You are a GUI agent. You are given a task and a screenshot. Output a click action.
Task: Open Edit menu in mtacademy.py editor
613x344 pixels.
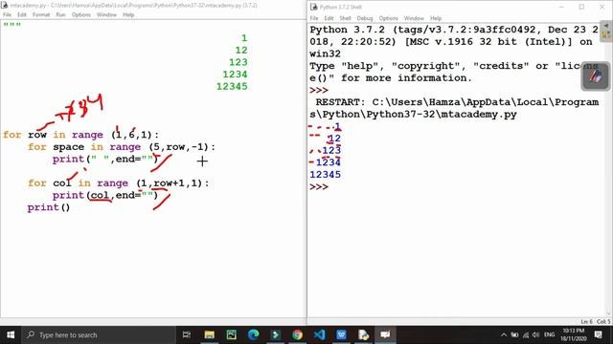coord(22,15)
